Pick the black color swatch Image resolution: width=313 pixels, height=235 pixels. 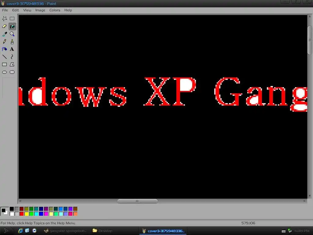(12, 209)
